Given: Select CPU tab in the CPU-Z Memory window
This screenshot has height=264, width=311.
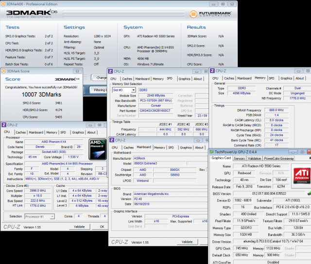Looking at the screenshot, I should click(x=215, y=79).
